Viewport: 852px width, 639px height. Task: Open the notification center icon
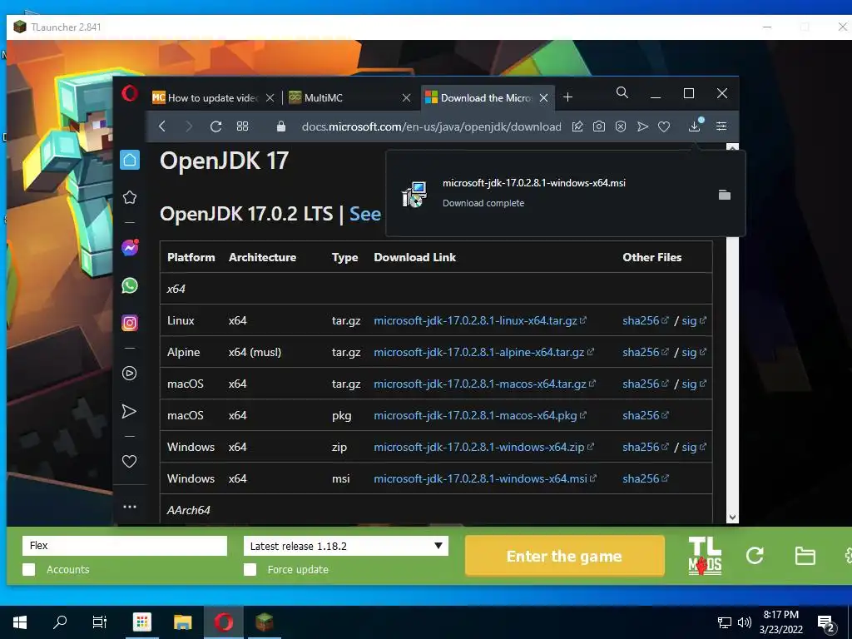click(826, 623)
